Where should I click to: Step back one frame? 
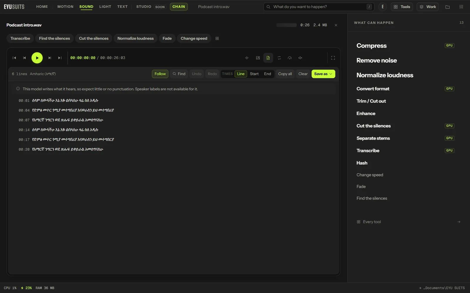pyautogui.click(x=24, y=58)
